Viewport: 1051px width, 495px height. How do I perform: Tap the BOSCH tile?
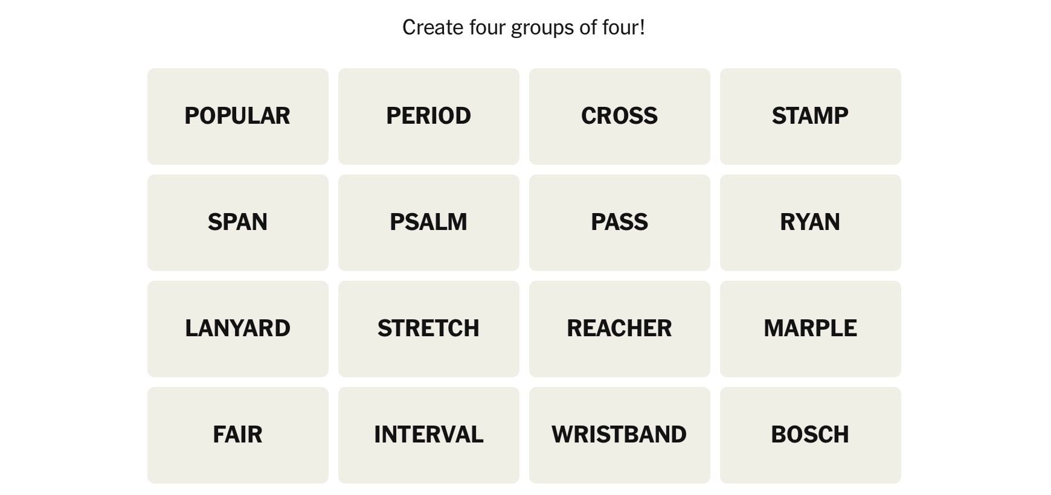tap(810, 435)
